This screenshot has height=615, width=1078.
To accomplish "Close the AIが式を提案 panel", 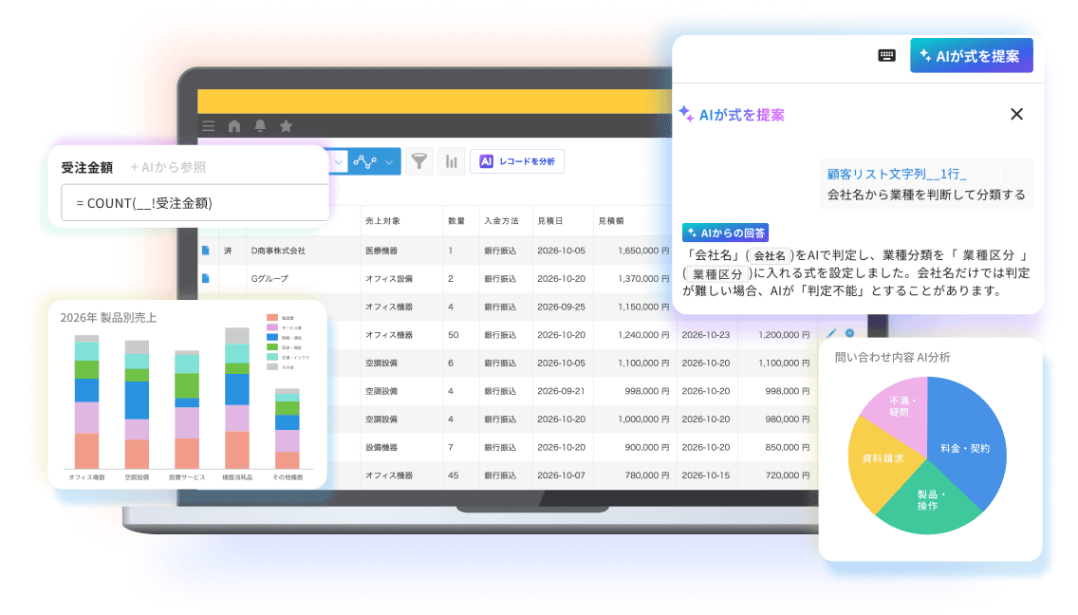I will click(1017, 114).
